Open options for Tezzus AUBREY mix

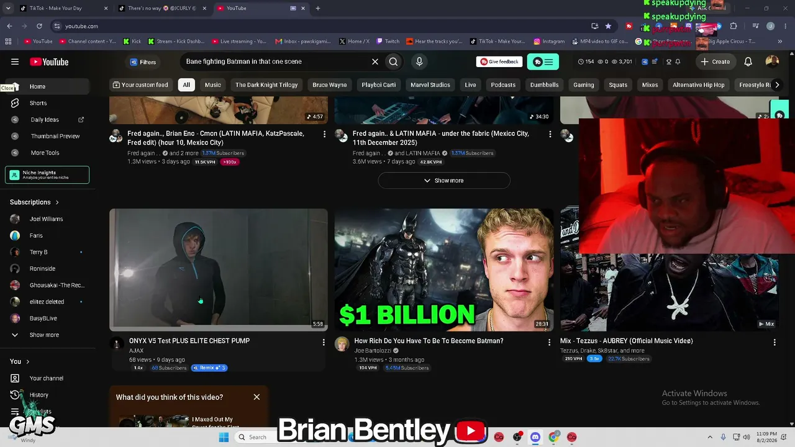(775, 342)
